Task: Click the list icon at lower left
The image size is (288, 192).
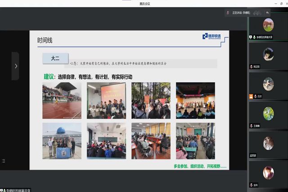Action: point(4,161)
